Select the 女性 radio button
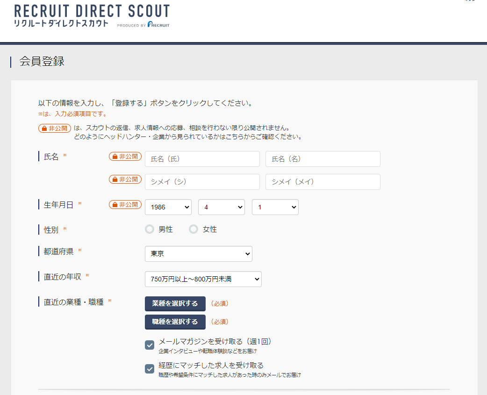 point(193,229)
